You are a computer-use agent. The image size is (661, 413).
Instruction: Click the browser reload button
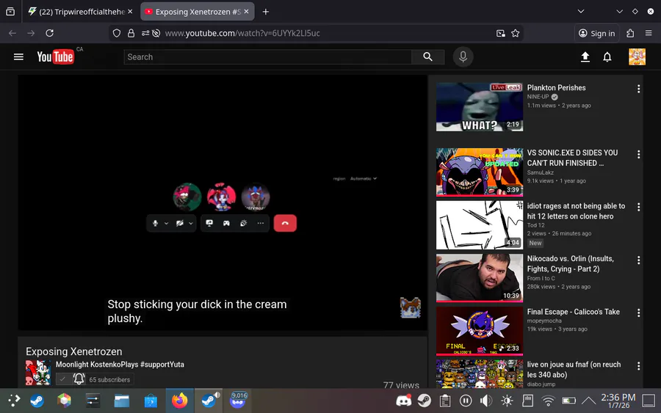[49, 33]
